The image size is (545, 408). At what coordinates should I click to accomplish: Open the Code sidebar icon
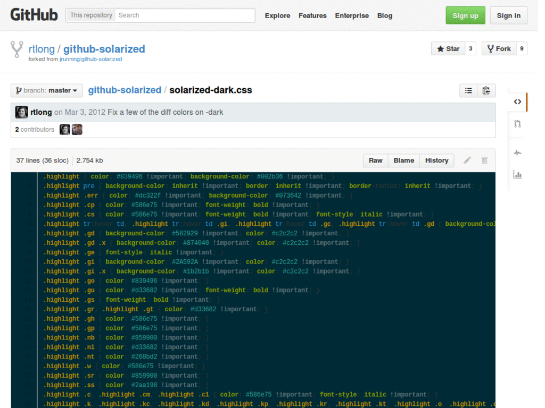[x=517, y=101]
